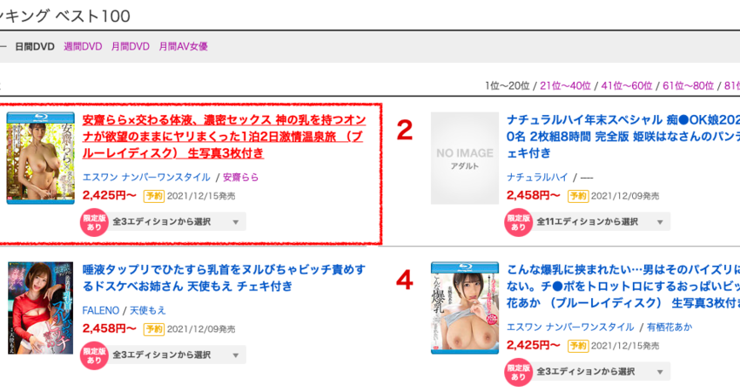Click the 限定版あり badge on the first item
The height and width of the screenshot is (392, 740).
(x=94, y=222)
